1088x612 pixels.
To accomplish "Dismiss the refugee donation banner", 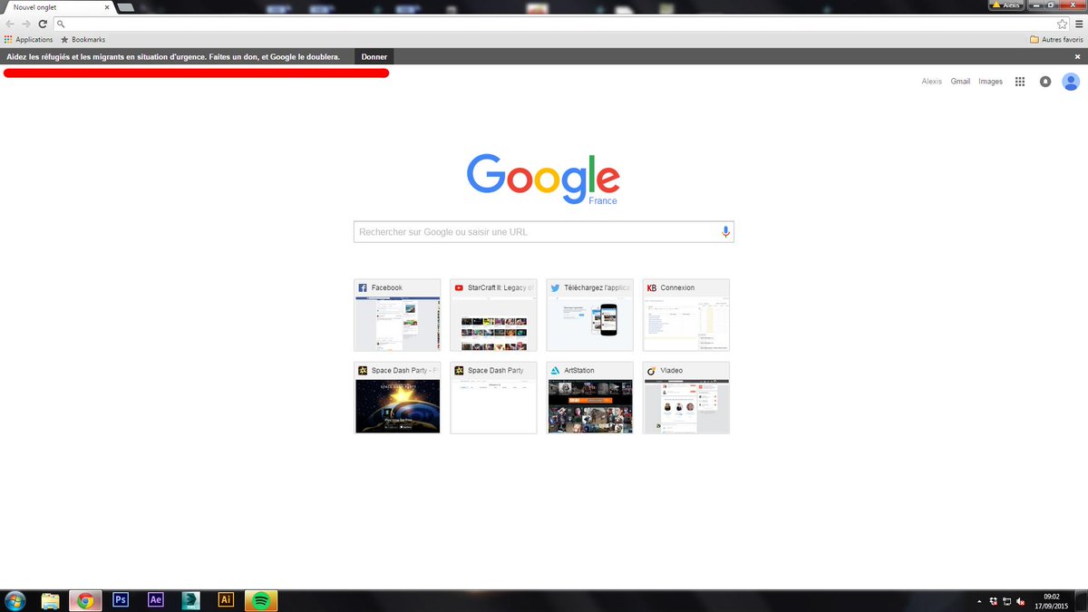I will [x=1077, y=56].
